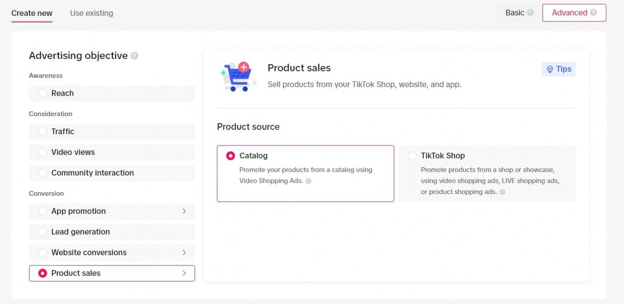Switch to the Use existing tab
This screenshot has height=304, width=624.
[x=91, y=13]
